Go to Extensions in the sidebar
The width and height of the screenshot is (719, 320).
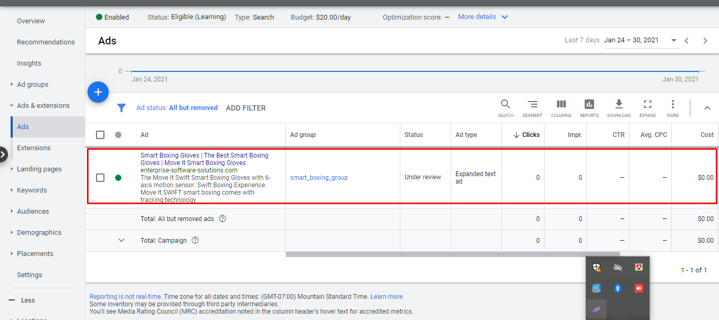pos(33,148)
